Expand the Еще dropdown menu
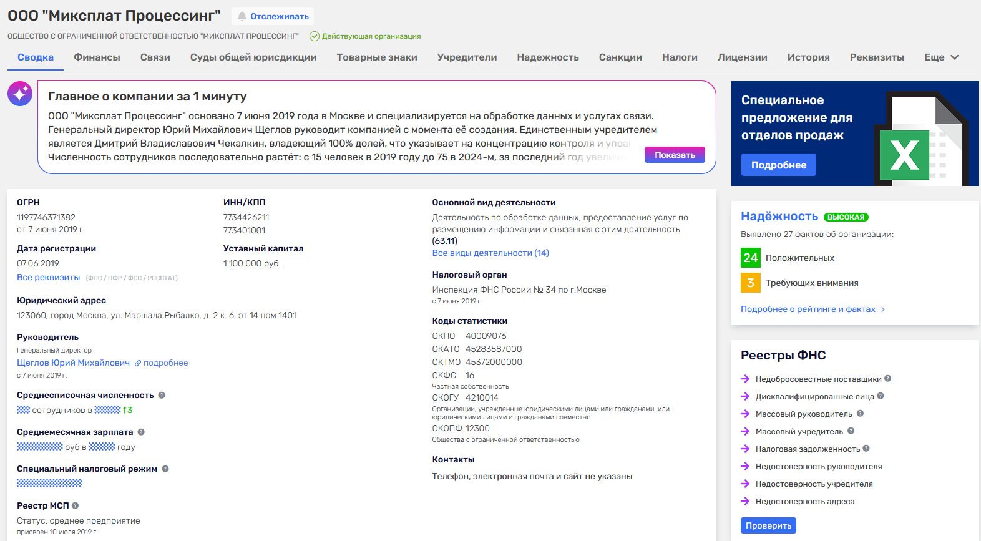The width and height of the screenshot is (981, 541). pos(941,57)
